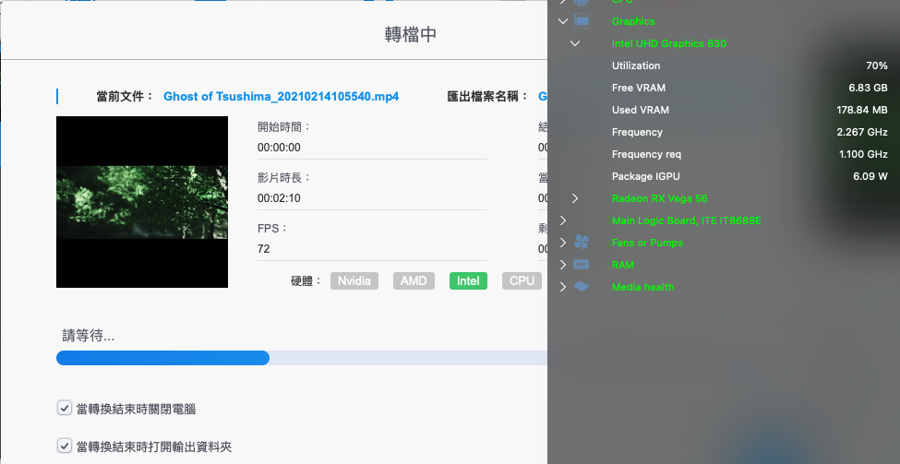Click the conversion progress bar
The width and height of the screenshot is (900, 464).
point(302,358)
